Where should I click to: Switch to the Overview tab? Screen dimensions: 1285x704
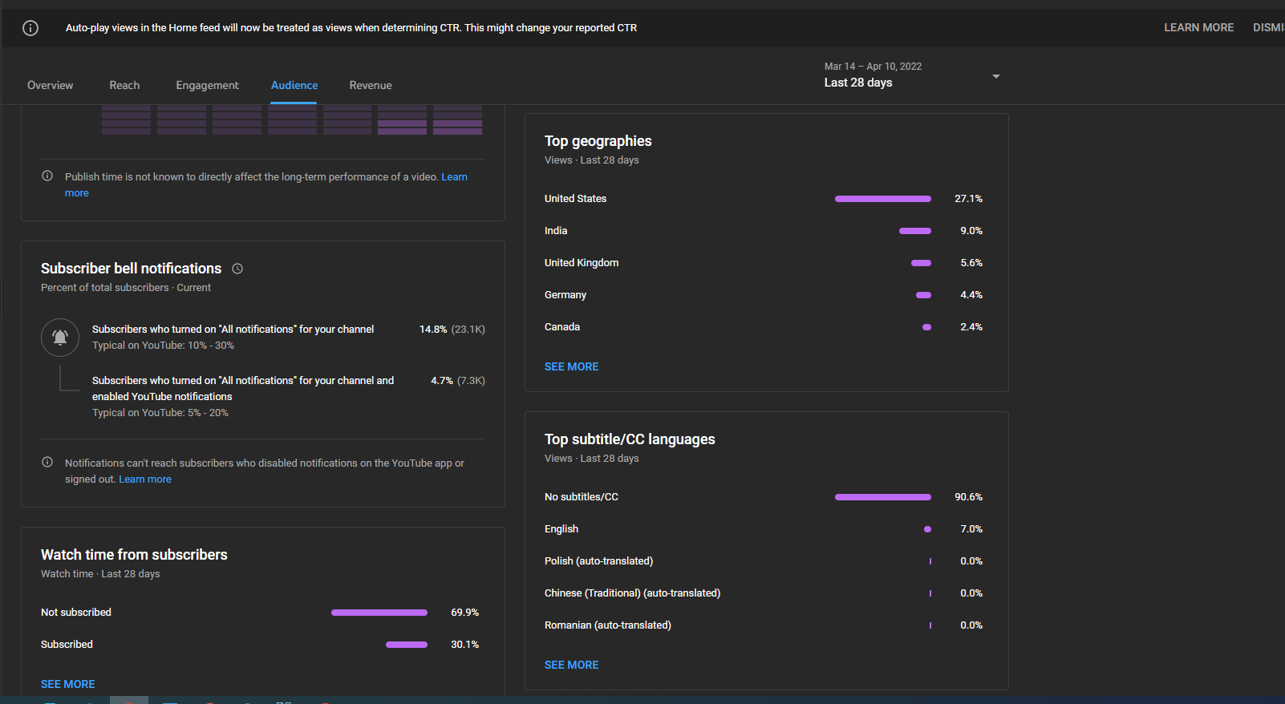(50, 85)
